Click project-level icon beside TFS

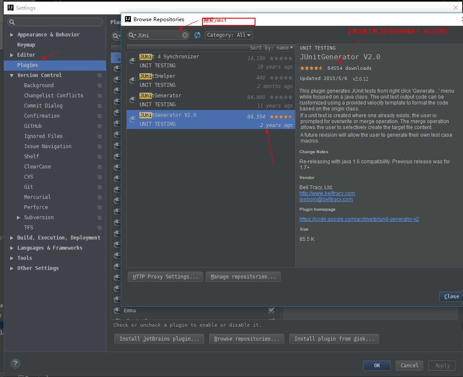[x=100, y=228]
